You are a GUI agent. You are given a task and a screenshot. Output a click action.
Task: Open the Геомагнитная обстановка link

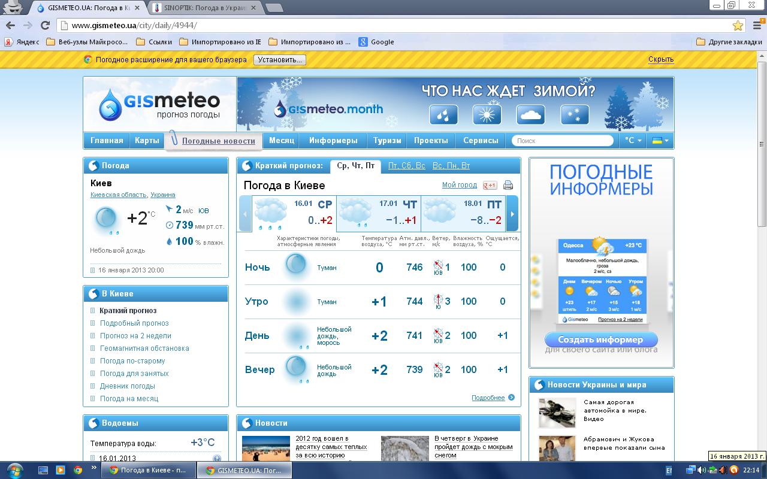144,348
